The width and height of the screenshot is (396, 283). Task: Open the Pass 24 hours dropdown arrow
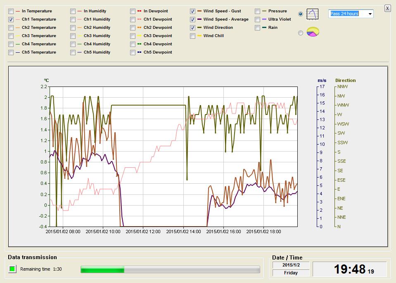(x=370, y=14)
